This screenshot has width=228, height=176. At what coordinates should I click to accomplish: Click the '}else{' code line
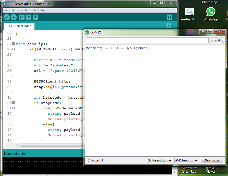point(48,124)
